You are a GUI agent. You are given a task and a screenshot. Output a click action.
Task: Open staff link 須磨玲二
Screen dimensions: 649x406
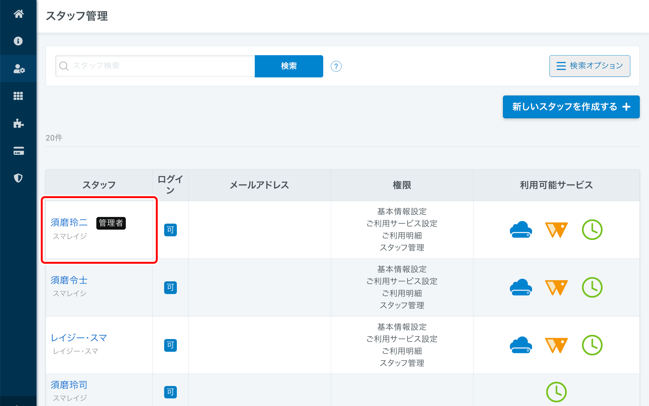(x=69, y=222)
